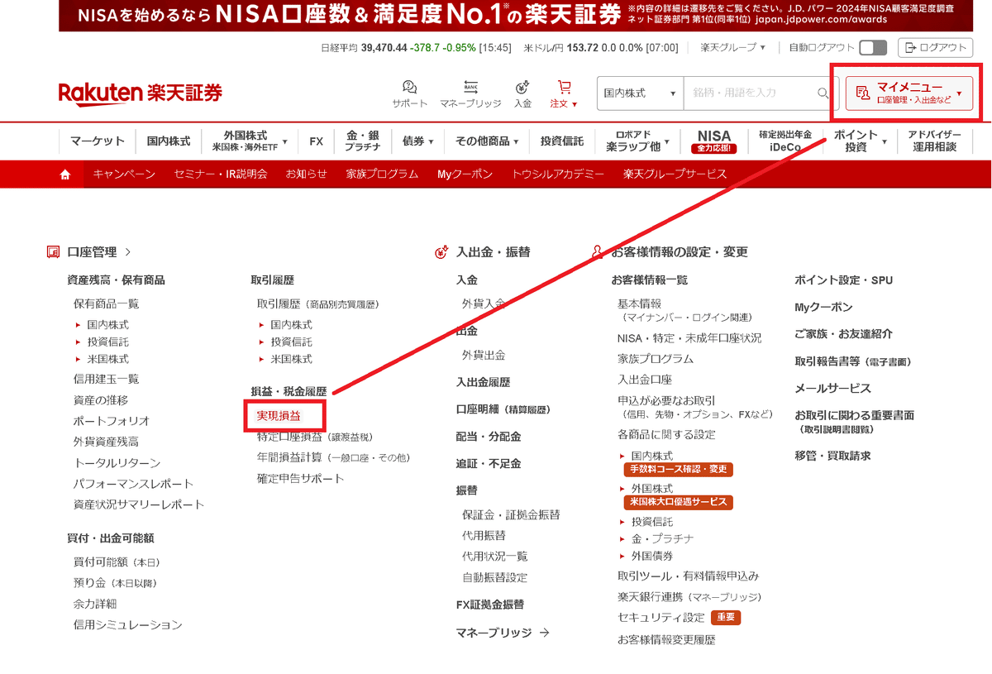Click 外貨出金 link

coord(484,356)
